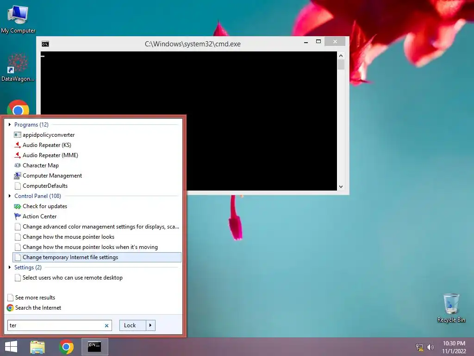Collapse the Settings (2) group
The width and height of the screenshot is (474, 356).
(x=10, y=267)
